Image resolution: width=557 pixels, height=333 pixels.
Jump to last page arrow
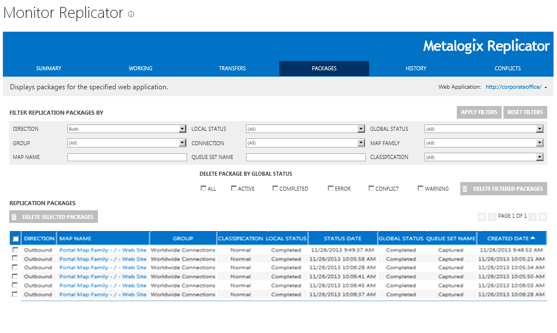coord(543,217)
